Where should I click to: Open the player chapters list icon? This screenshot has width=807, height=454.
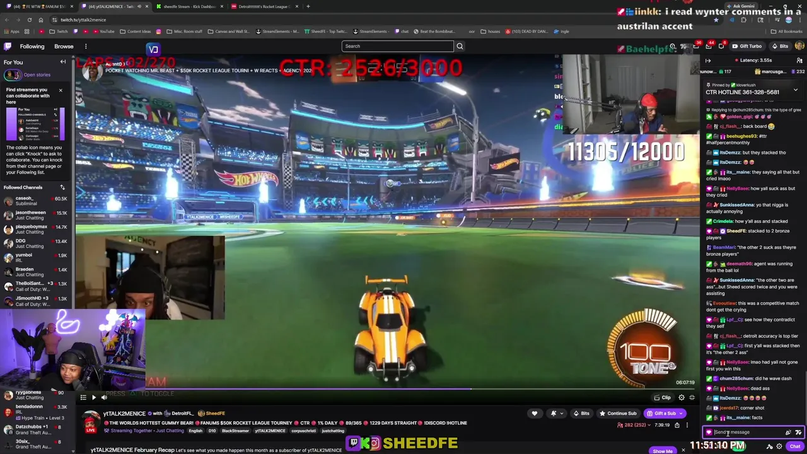click(x=83, y=397)
